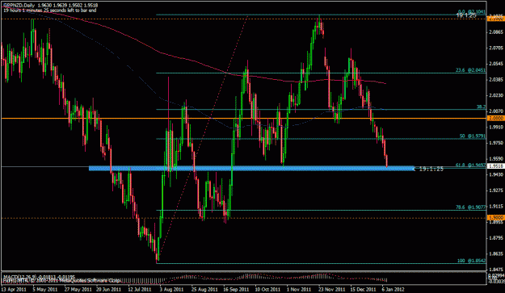
Task: Click the 6 Jan 2012 date label
Action: click(393, 289)
